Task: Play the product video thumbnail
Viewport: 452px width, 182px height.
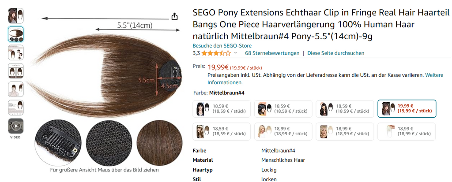Action: coord(15,126)
